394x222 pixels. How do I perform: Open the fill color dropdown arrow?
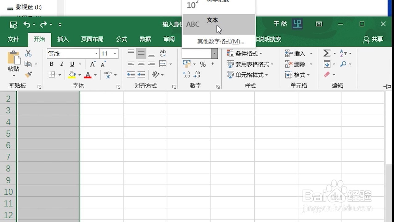[x=79, y=75]
